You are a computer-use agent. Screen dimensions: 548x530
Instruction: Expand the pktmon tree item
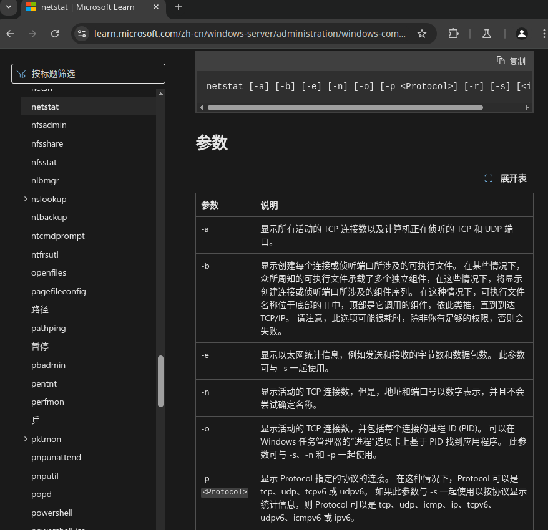point(26,439)
